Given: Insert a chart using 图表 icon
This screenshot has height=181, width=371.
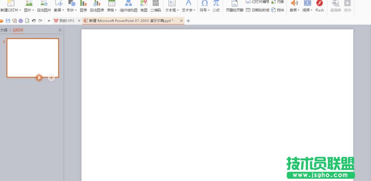Looking at the screenshot, I should (83, 6).
